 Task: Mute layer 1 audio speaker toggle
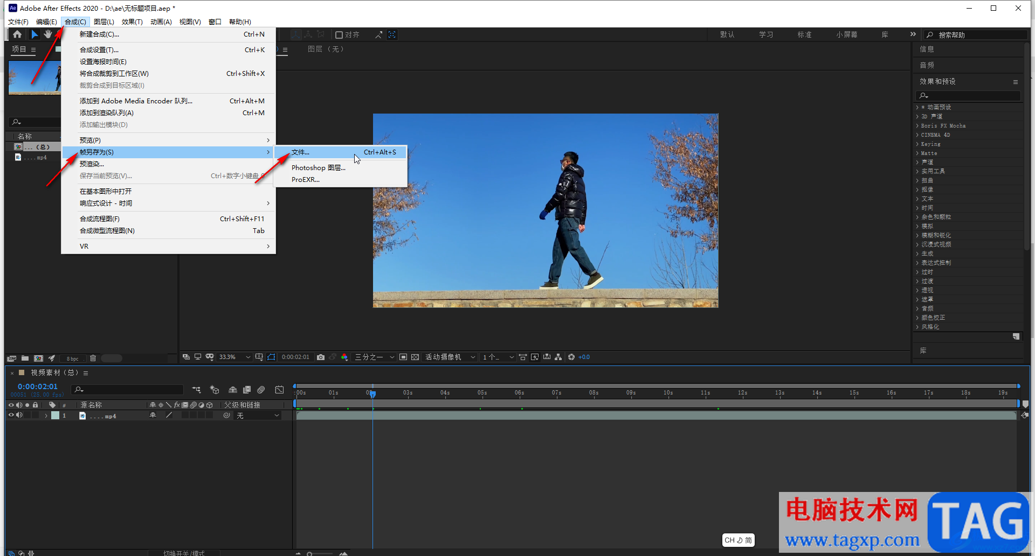pos(19,415)
